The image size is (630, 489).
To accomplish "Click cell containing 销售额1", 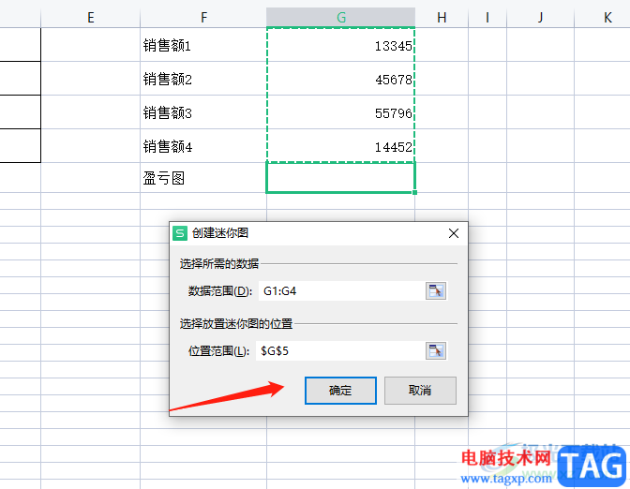I will pos(203,45).
